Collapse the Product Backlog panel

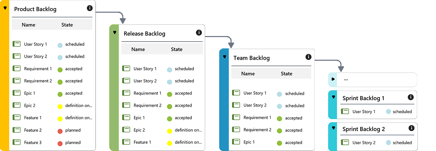coord(5,8)
